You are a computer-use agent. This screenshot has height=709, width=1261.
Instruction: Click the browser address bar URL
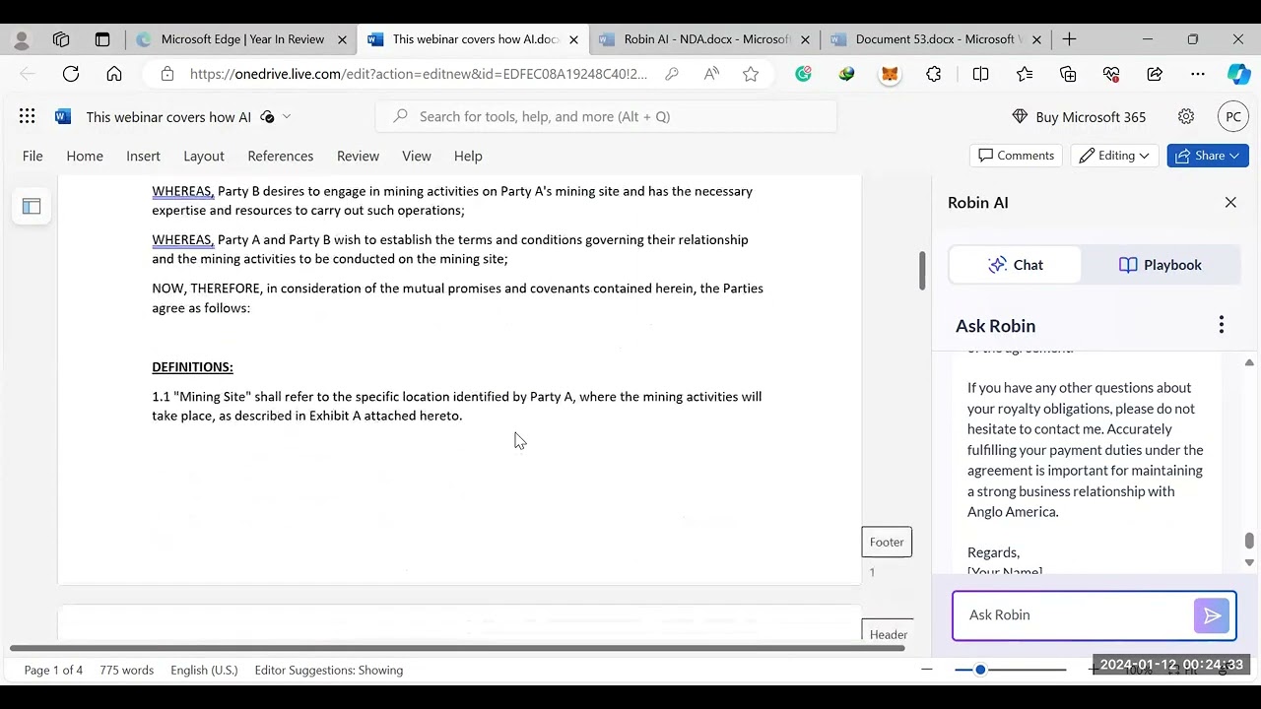point(419,74)
